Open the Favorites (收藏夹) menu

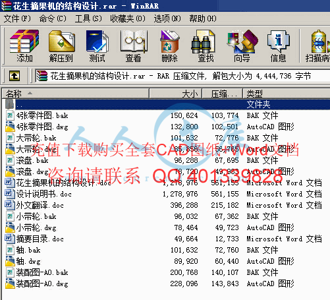128,18
